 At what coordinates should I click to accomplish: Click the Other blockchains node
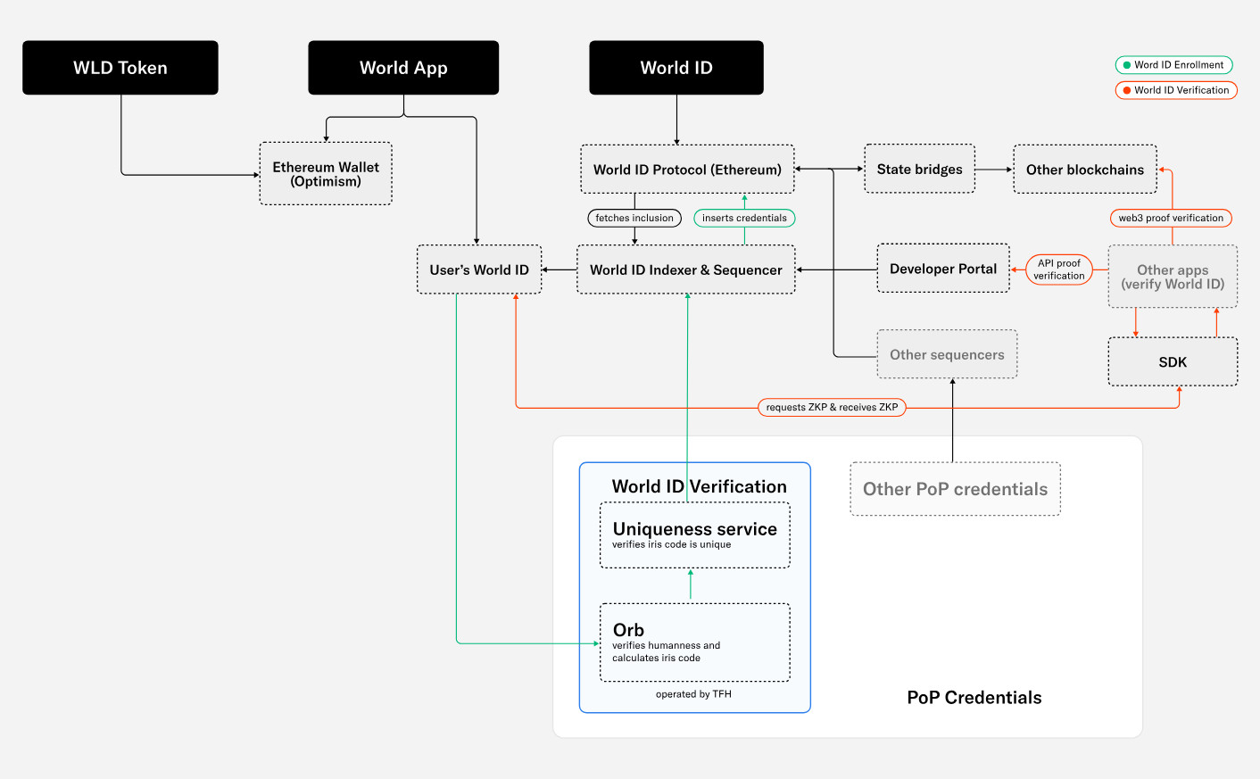click(1084, 170)
